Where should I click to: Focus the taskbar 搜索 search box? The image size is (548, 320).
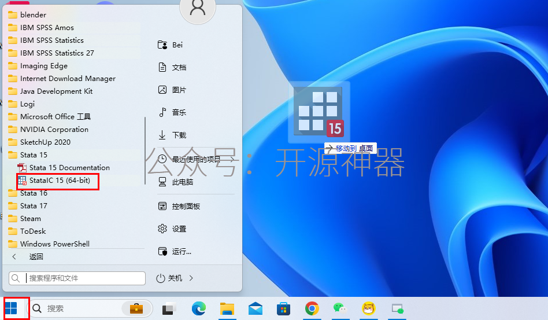tap(91, 308)
